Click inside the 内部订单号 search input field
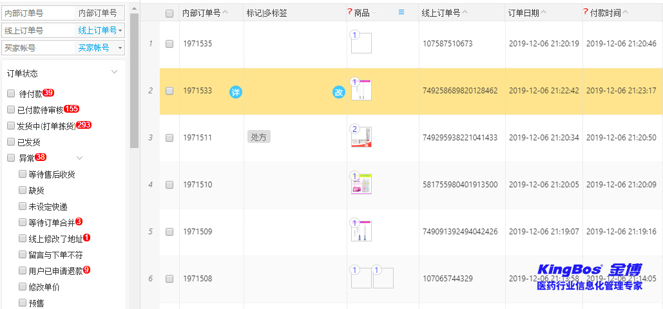 click(39, 13)
